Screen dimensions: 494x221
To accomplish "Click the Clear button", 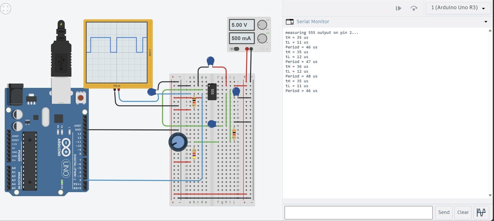I will pyautogui.click(x=463, y=213).
